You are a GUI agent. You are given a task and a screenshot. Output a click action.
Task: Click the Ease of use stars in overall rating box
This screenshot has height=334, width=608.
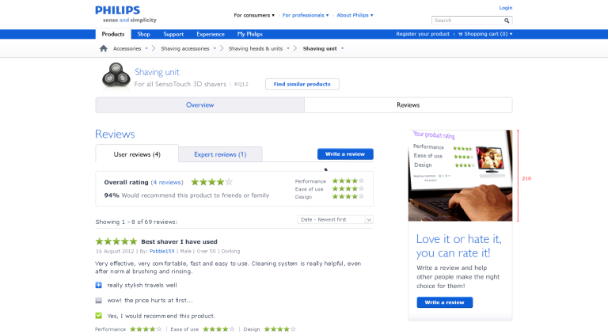(348, 188)
